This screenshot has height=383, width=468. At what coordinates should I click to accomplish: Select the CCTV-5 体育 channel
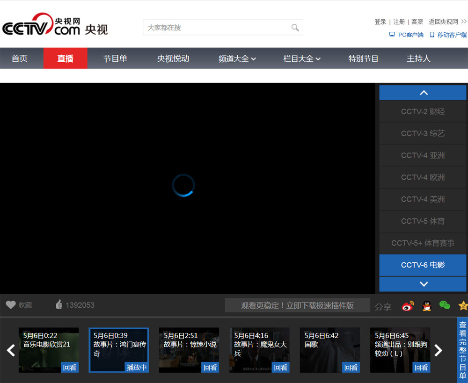click(x=423, y=221)
